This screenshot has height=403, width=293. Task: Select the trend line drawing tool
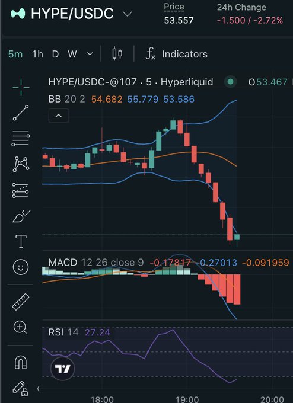click(21, 113)
